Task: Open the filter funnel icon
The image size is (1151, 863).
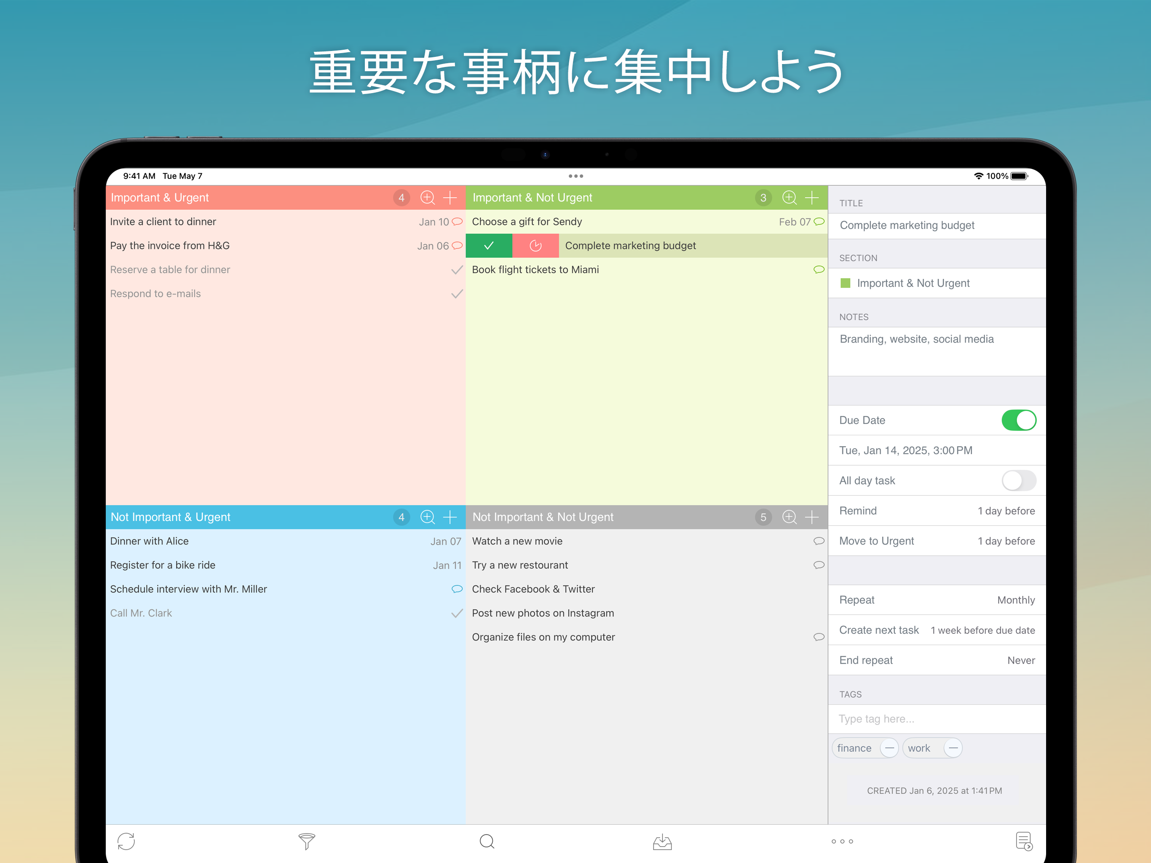Action: pyautogui.click(x=306, y=841)
